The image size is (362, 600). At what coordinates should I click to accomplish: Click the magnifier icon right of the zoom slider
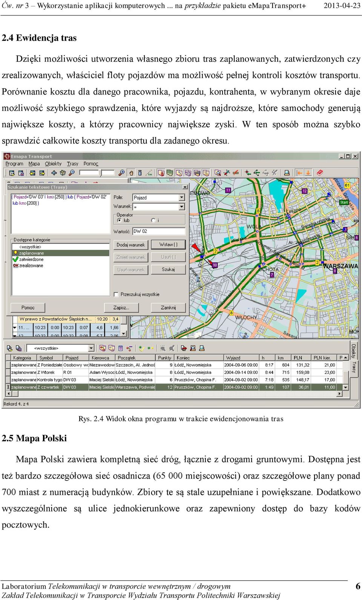click(x=121, y=173)
